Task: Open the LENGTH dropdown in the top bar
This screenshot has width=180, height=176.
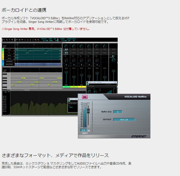Action: click(x=74, y=40)
